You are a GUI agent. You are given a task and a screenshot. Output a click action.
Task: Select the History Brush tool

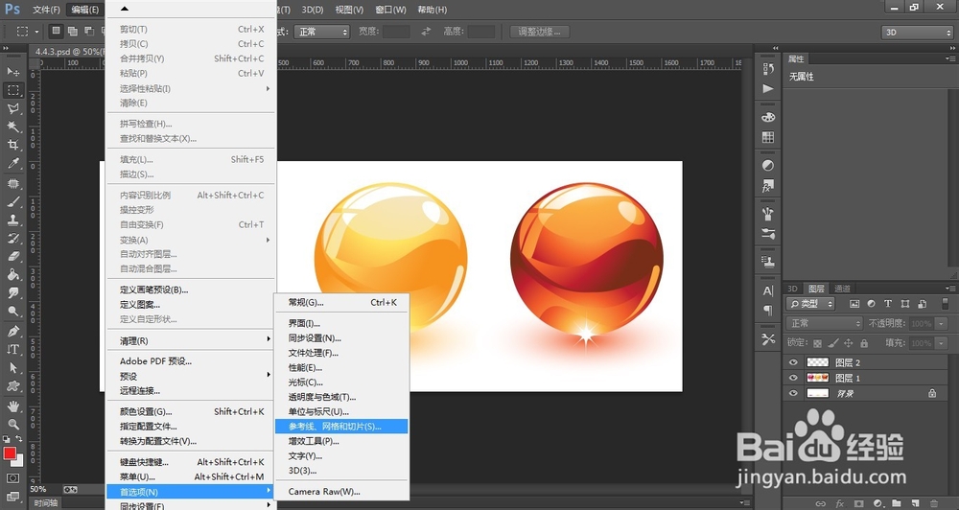(x=12, y=239)
